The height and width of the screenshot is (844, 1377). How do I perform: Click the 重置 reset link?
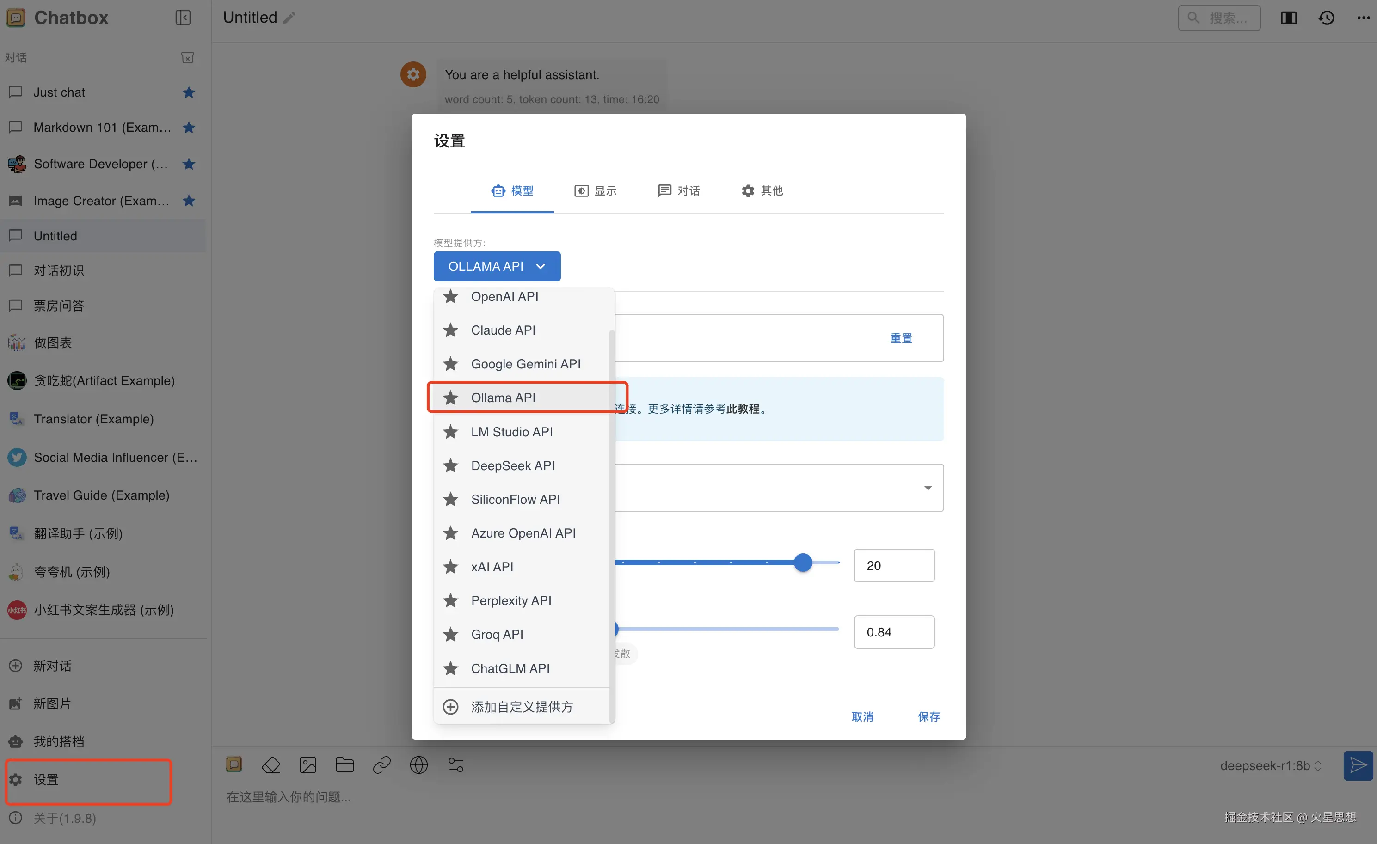tap(901, 338)
